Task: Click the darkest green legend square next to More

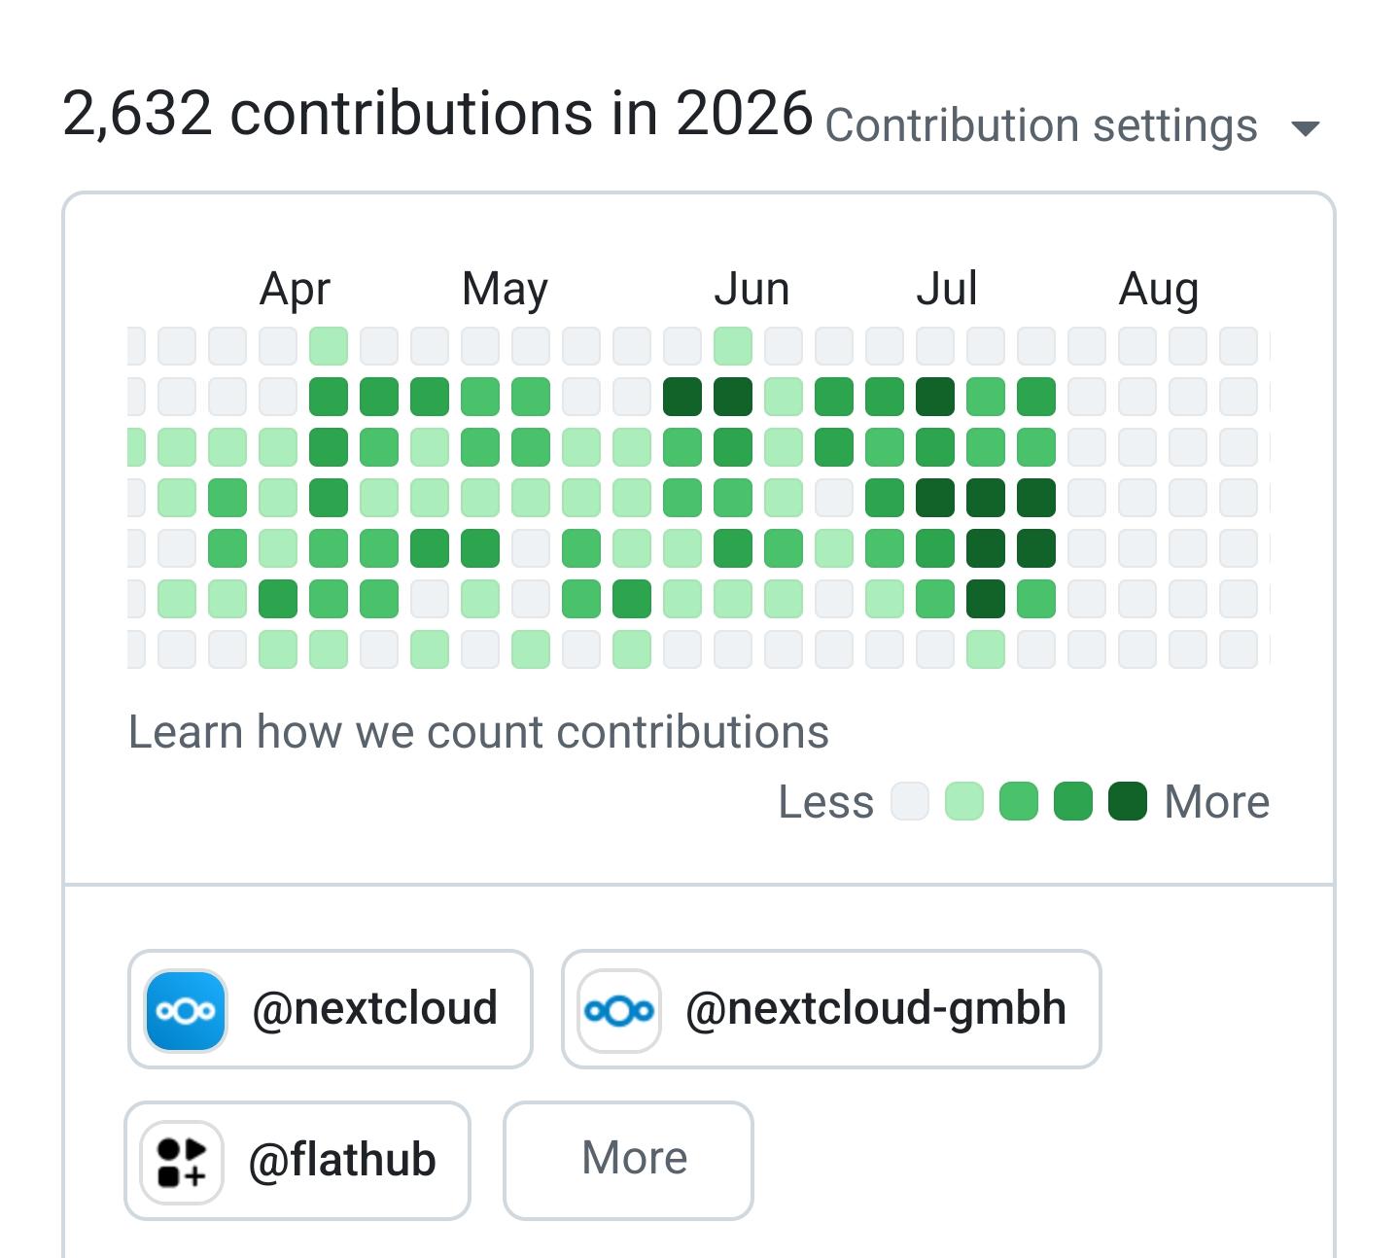Action: pos(1128,801)
